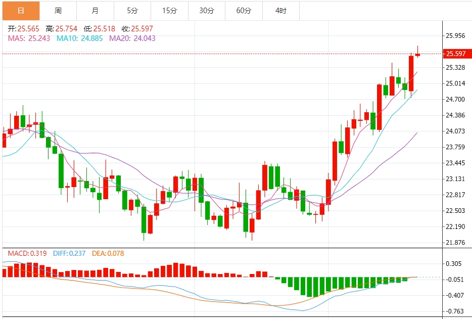Click the MACD: 0.319 indicator label
This screenshot has width=472, height=319.
[x=27, y=253]
